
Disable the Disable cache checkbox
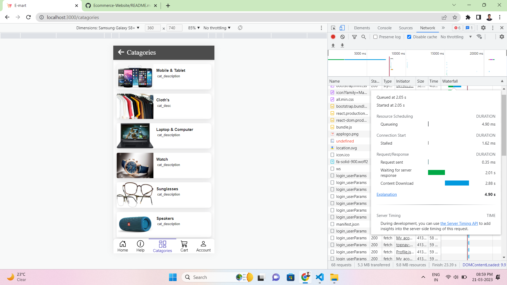[409, 37]
